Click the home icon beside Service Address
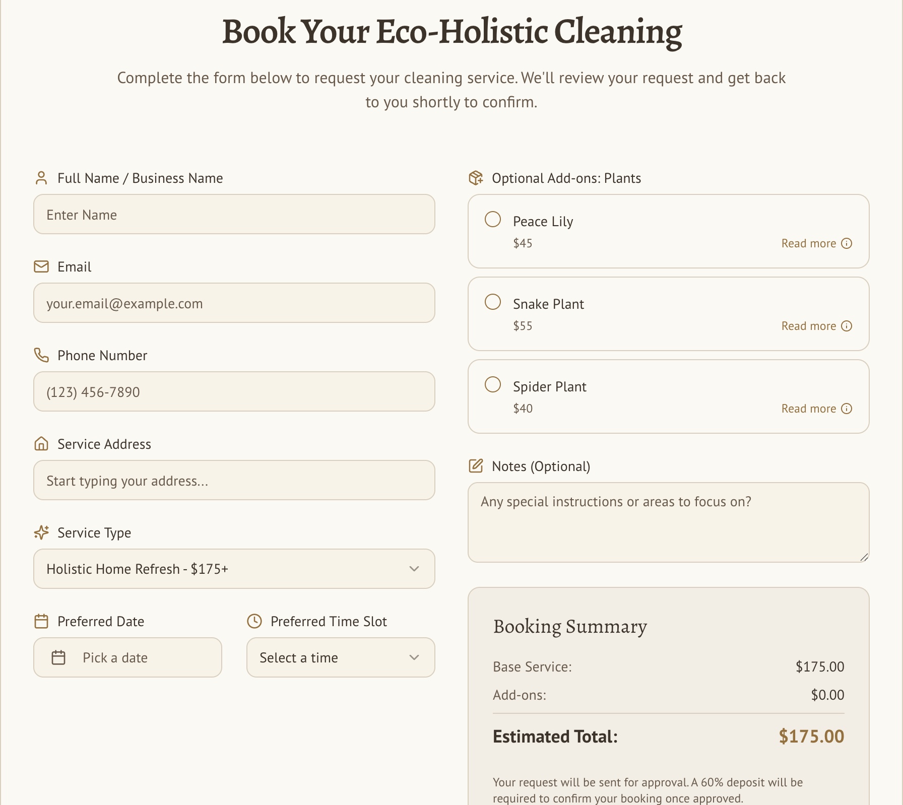 pyautogui.click(x=41, y=444)
